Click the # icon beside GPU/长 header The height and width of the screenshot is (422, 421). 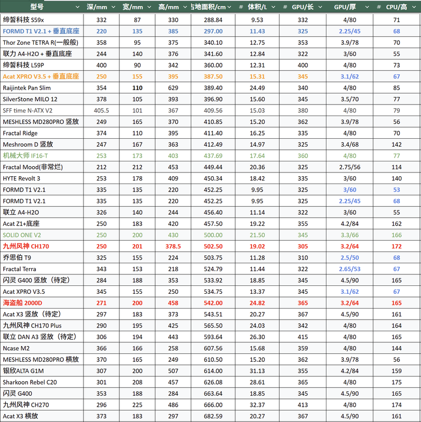point(285,7)
